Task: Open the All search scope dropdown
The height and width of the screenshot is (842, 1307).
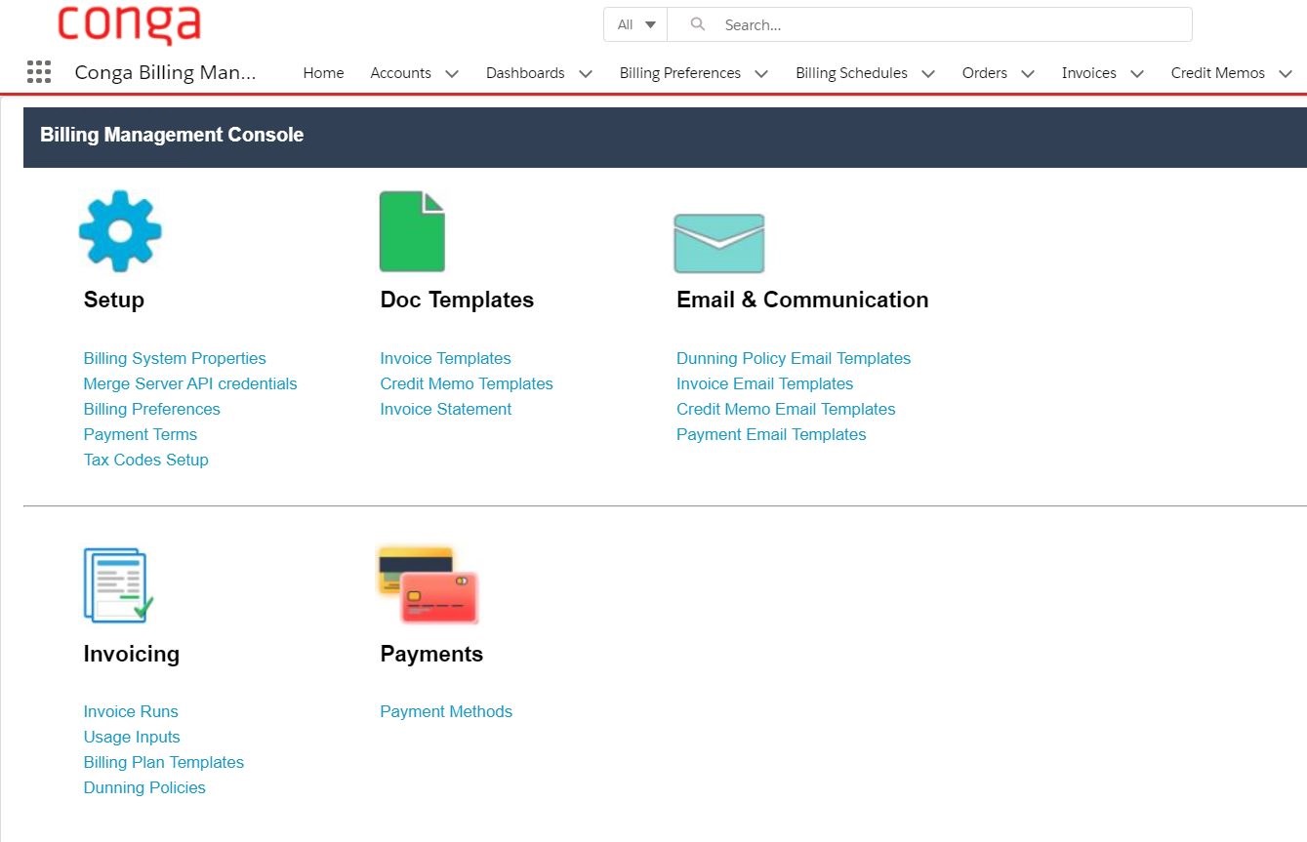Action: (x=634, y=24)
